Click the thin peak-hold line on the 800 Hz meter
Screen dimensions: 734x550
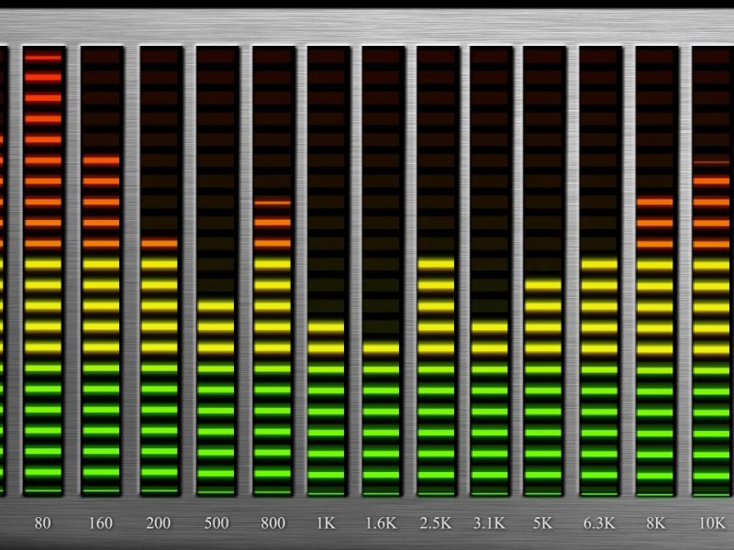tap(272, 203)
